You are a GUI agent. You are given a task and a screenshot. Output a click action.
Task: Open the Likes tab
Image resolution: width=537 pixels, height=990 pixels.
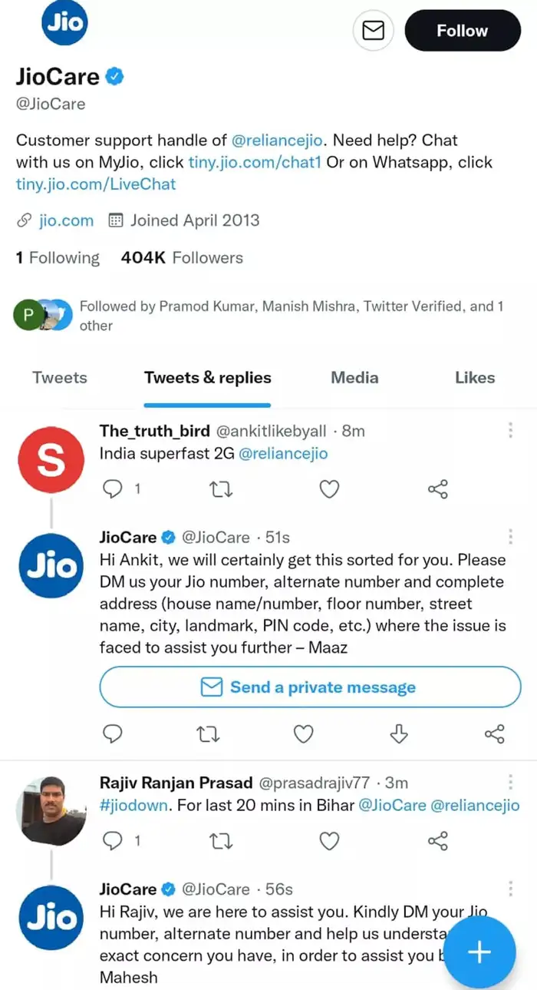pos(475,377)
